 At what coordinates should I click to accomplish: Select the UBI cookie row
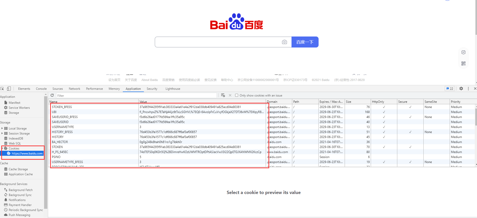point(262,112)
